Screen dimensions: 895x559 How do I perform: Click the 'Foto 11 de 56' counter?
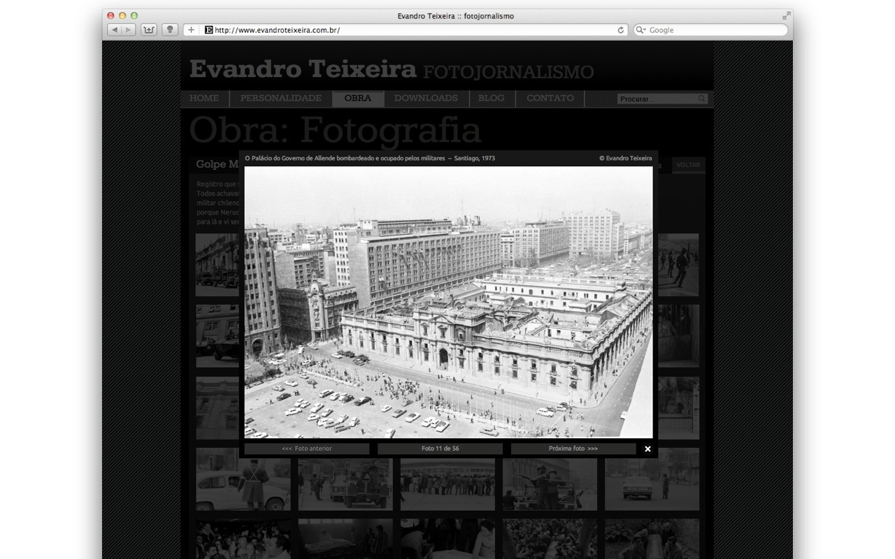click(x=440, y=449)
